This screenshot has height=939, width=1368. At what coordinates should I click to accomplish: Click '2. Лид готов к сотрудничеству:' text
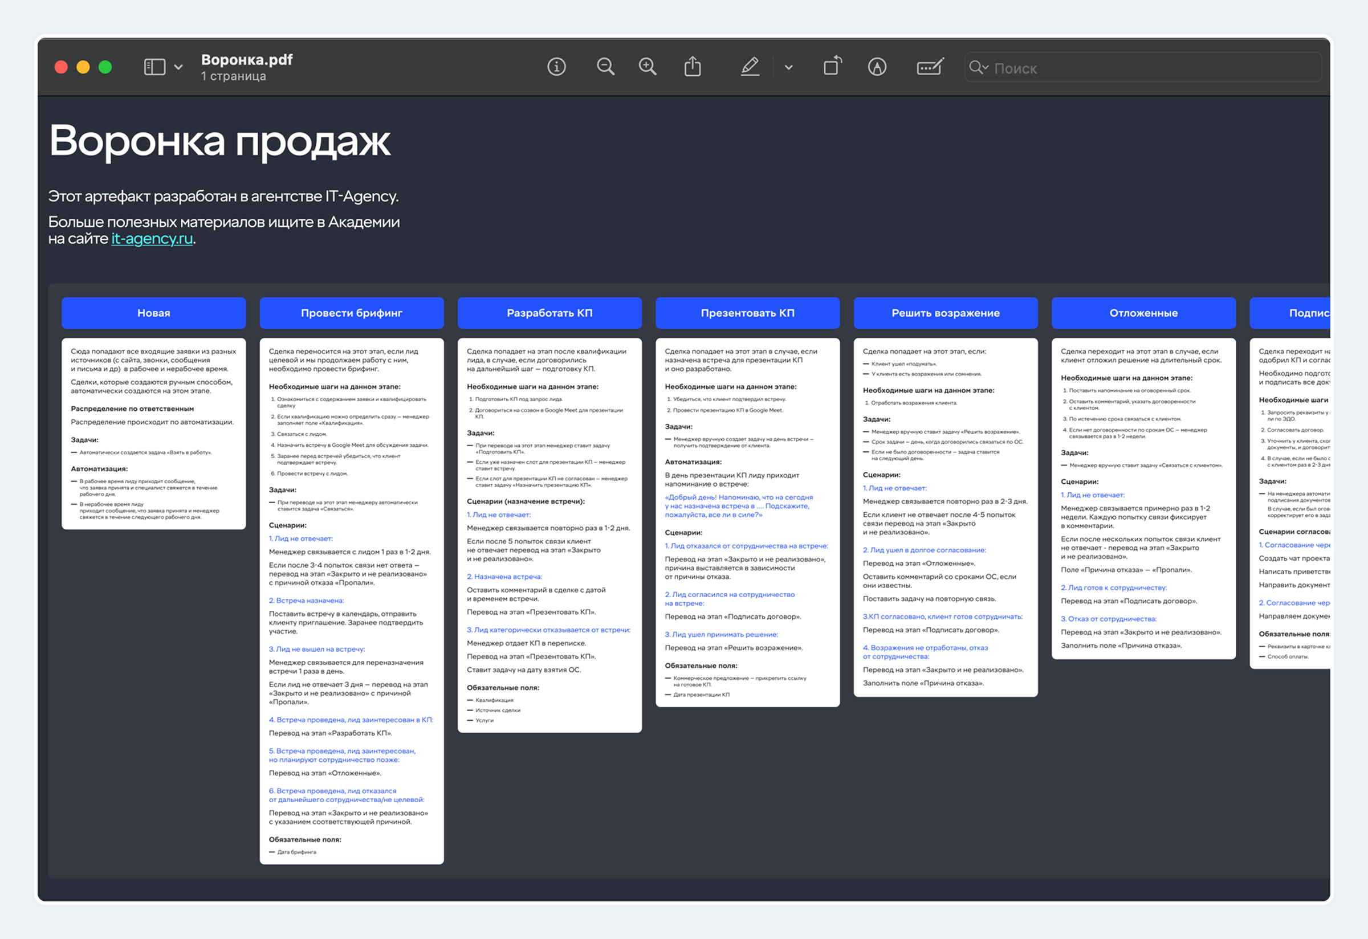(1114, 587)
